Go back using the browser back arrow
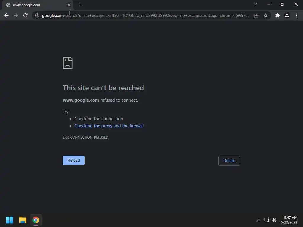 7,15
